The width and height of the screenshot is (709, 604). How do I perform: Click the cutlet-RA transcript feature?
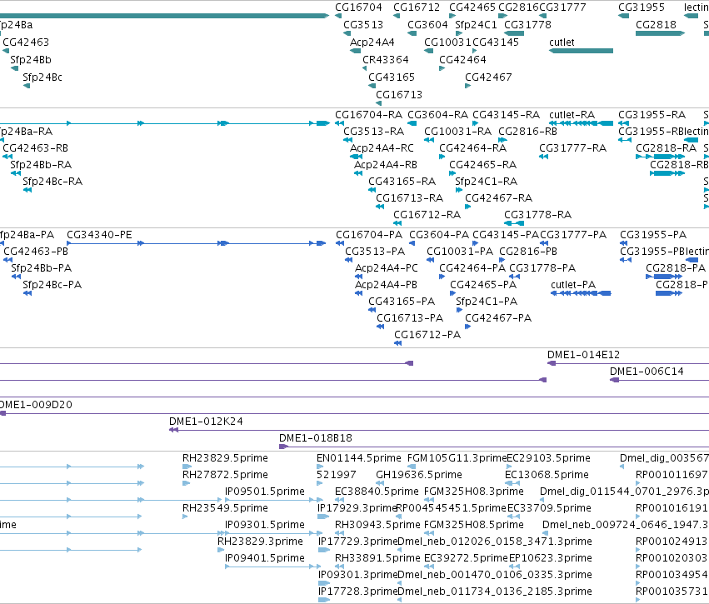coord(581,123)
